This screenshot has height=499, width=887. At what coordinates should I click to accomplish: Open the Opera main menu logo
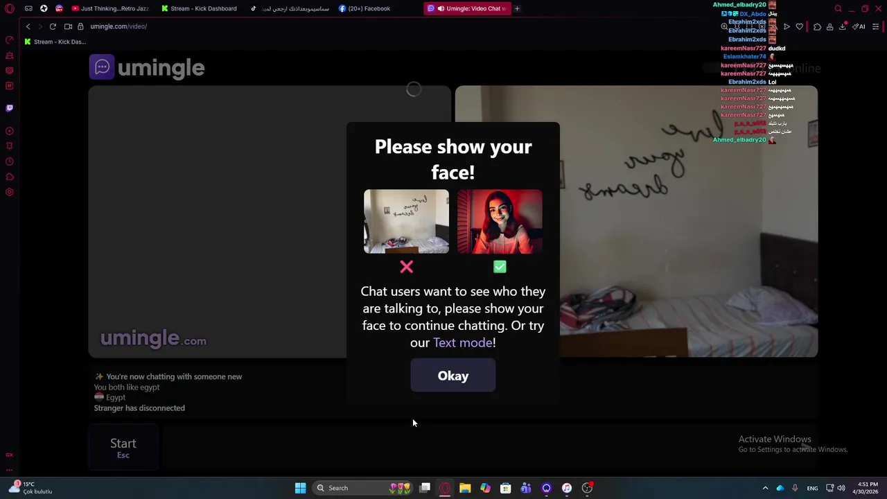coord(10,8)
